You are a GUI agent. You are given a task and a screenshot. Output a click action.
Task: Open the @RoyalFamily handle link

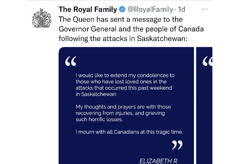pos(150,9)
